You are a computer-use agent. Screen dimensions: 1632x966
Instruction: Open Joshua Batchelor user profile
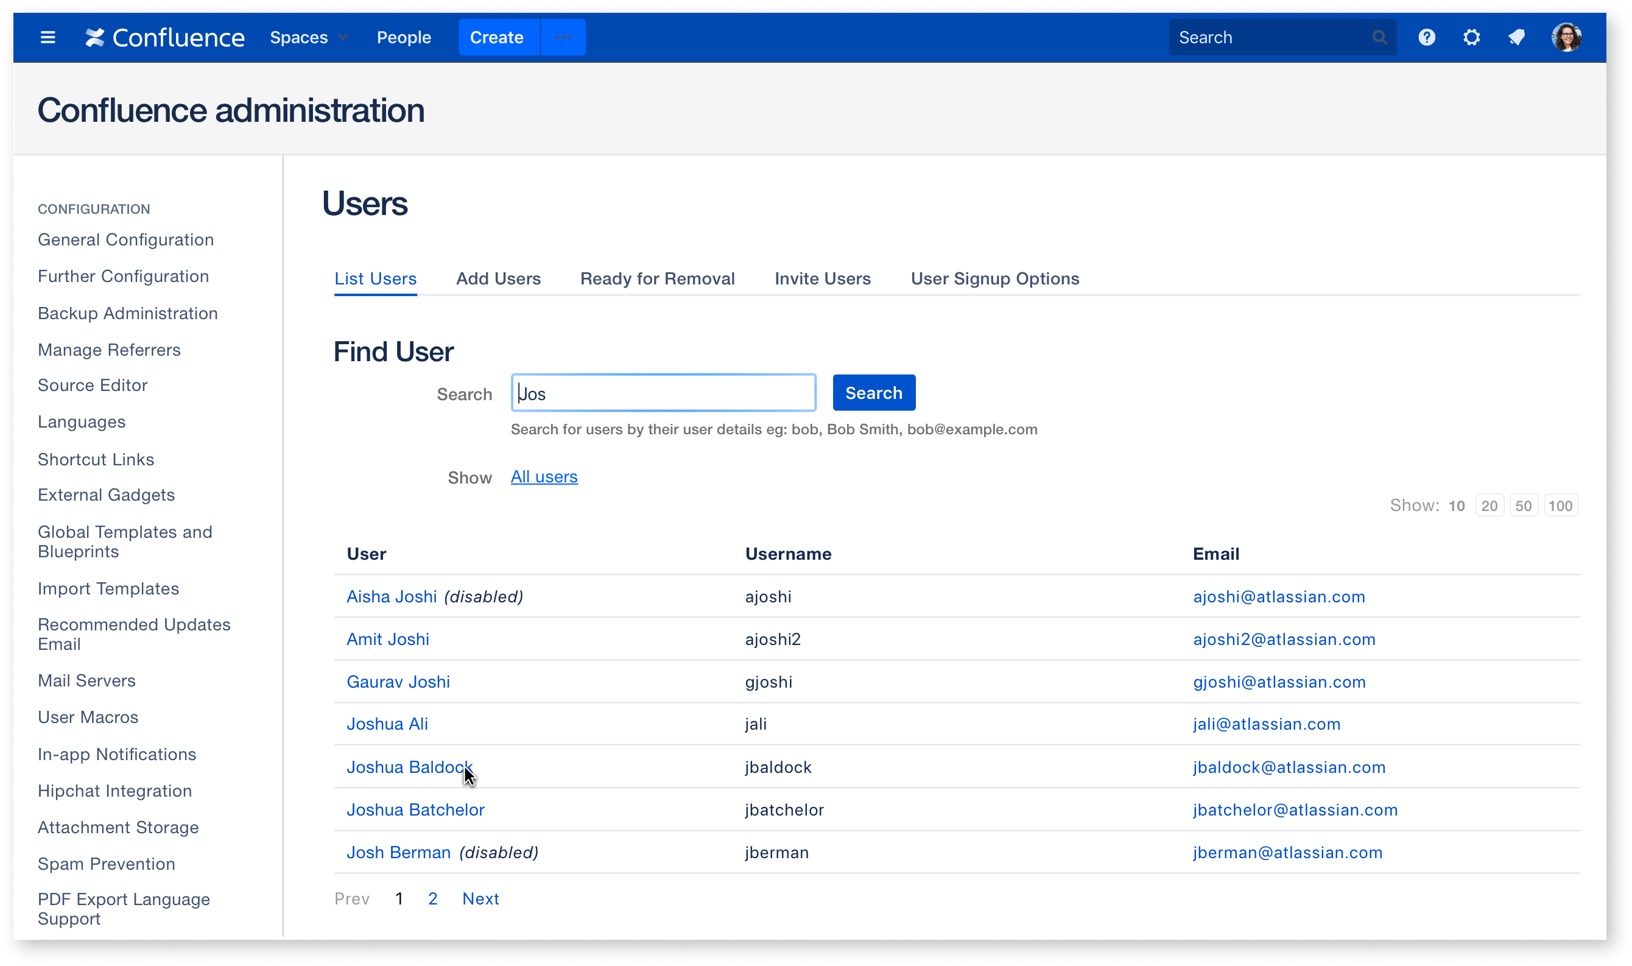point(415,810)
